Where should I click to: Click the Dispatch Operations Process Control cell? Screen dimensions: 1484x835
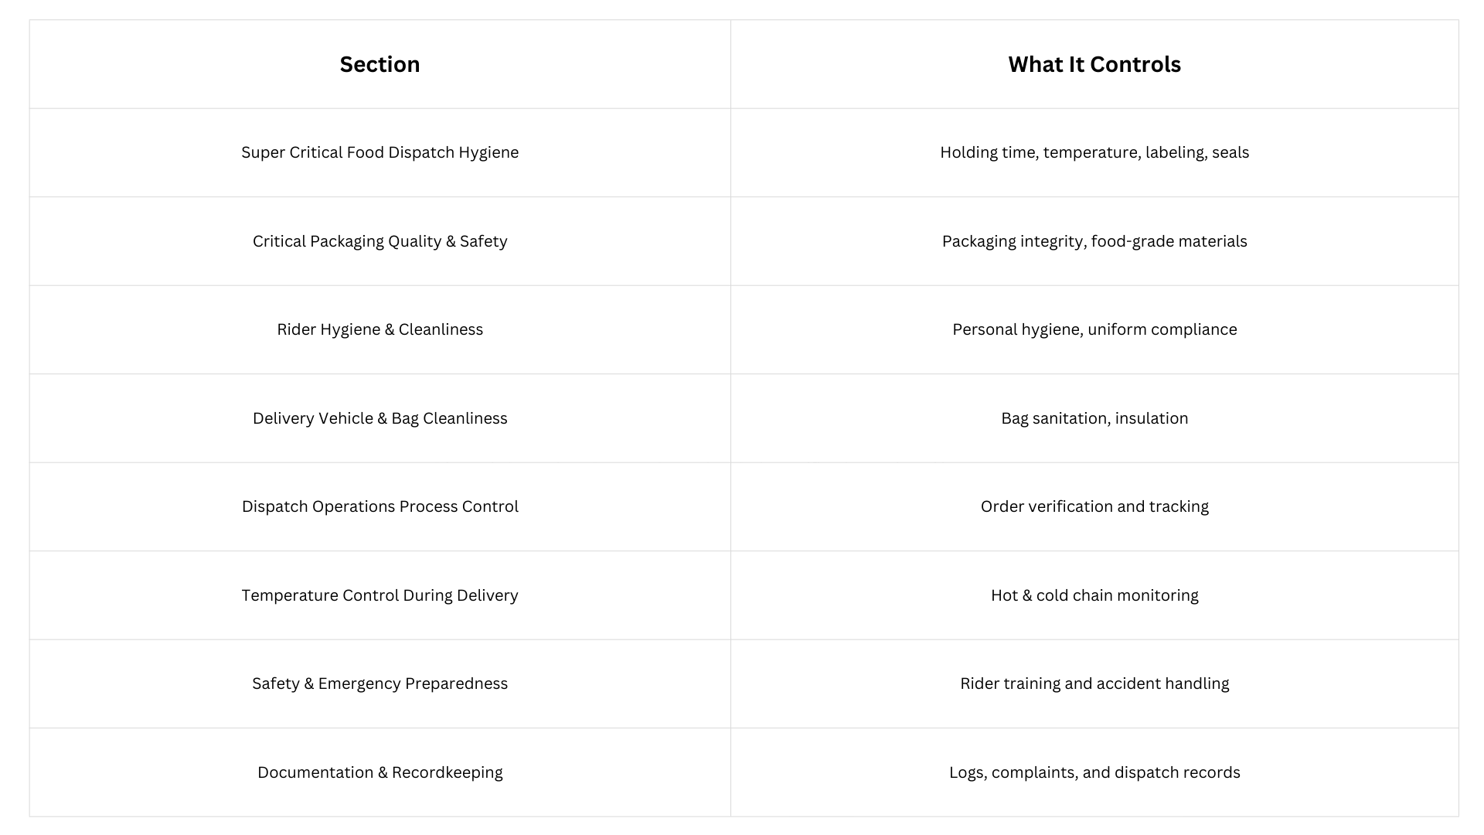(x=380, y=506)
